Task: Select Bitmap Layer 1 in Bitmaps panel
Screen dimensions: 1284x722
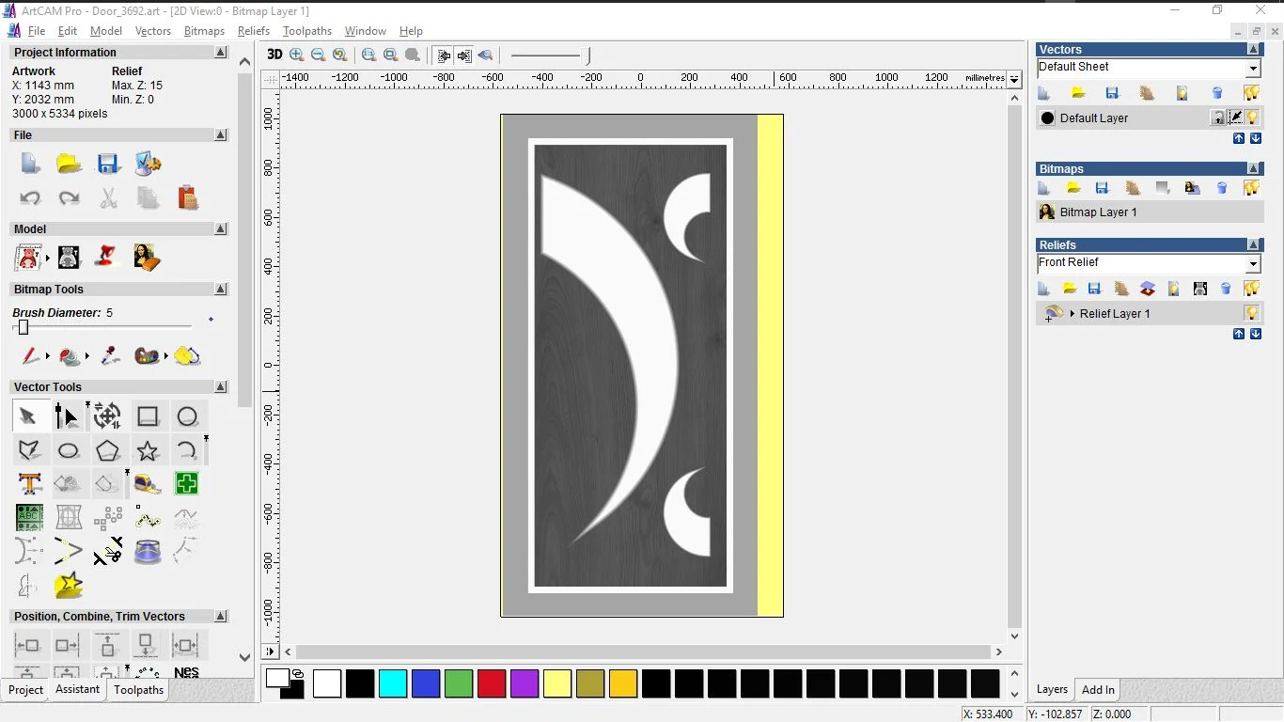Action: pyautogui.click(x=1098, y=212)
